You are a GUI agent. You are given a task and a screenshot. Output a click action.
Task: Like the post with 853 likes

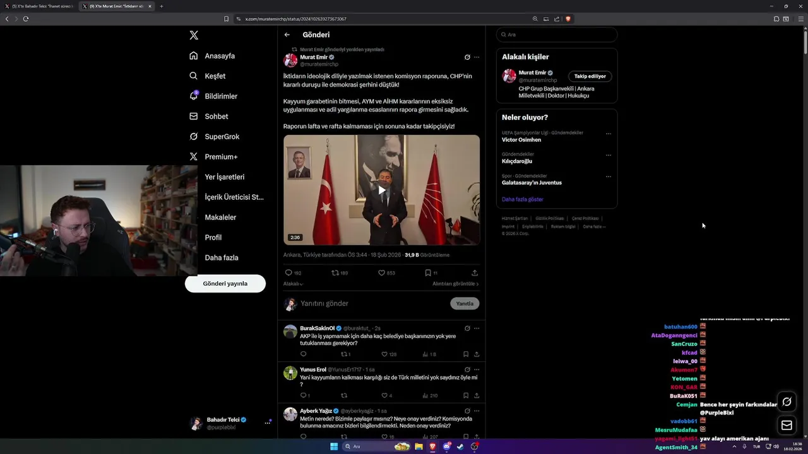pos(381,273)
